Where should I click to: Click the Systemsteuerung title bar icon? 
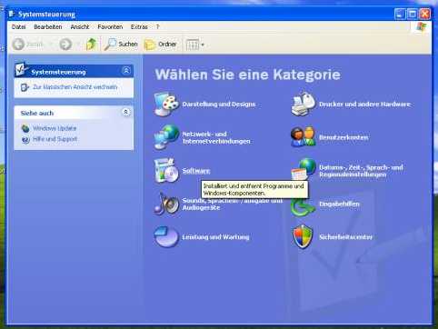(12, 14)
